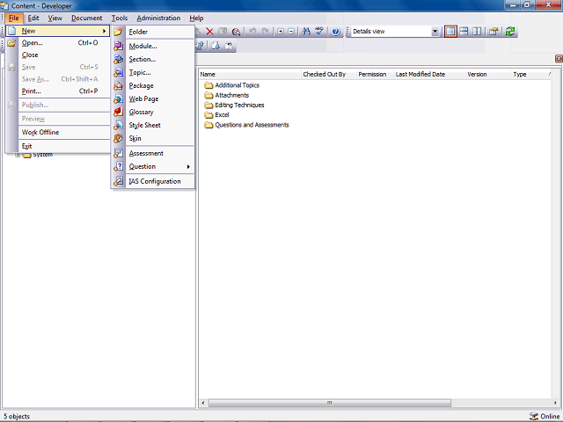Click the last icon on the second toolbar row
The image size is (563, 422).
pos(229,46)
